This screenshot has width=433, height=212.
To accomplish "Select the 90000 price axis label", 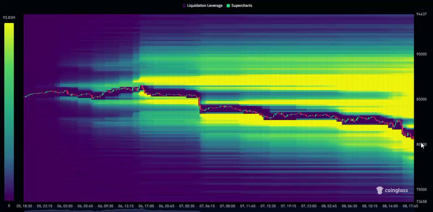I will 421,54.
